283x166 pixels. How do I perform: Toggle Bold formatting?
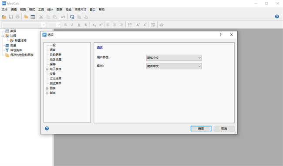[65, 25]
